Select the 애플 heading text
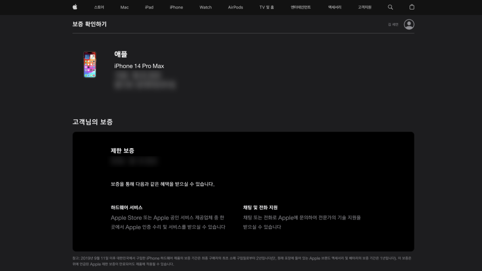Image resolution: width=482 pixels, height=271 pixels. pyautogui.click(x=121, y=54)
